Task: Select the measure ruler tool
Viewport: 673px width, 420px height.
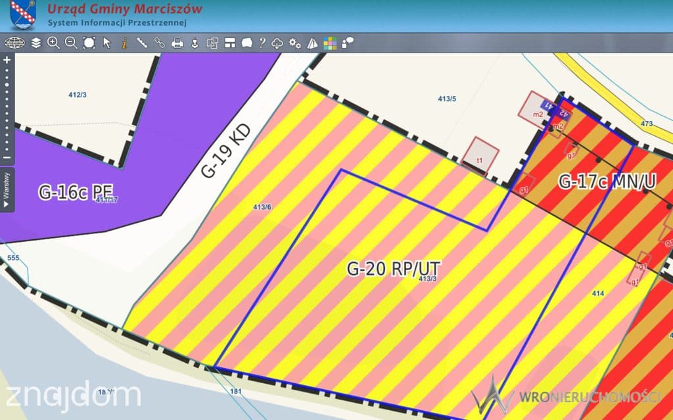Action: [142, 43]
